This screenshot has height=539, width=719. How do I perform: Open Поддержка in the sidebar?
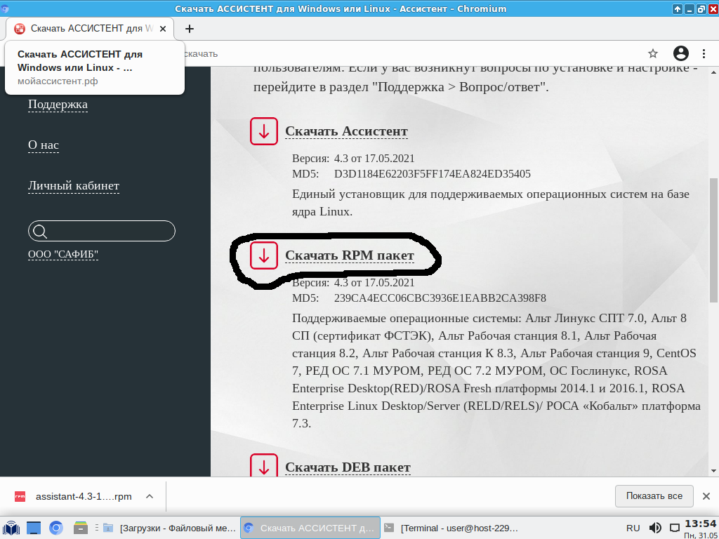[x=58, y=105]
